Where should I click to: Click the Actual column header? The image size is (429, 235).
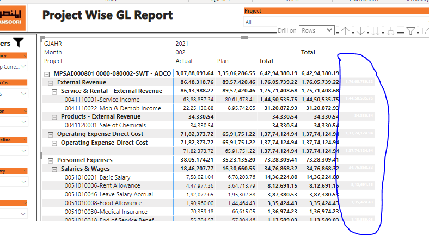pos(183,61)
